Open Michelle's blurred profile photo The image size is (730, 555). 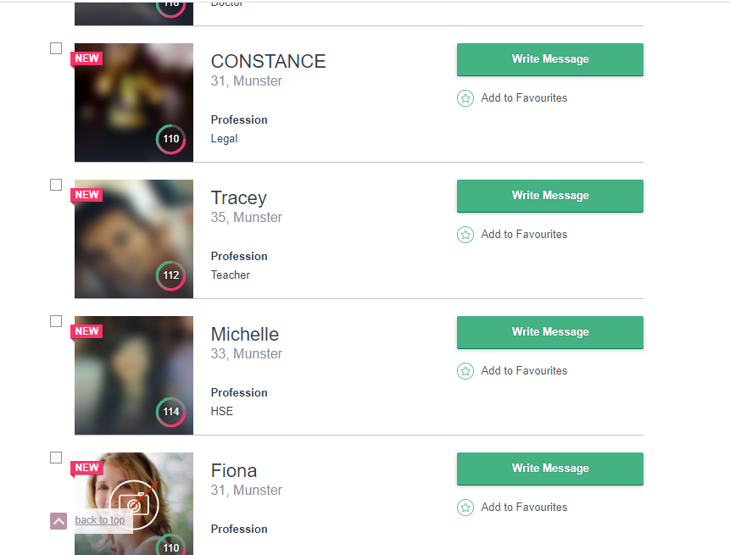tap(134, 375)
